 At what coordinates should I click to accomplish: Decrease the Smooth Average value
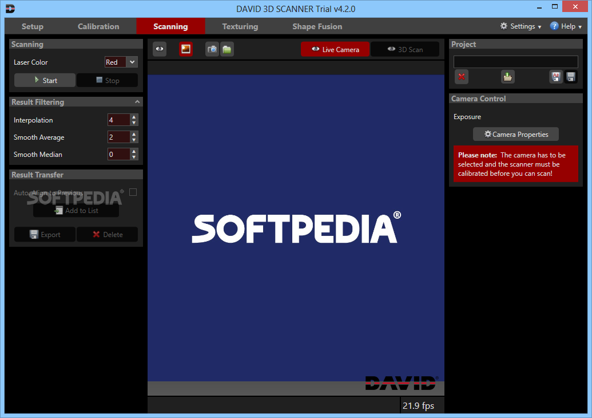[x=134, y=140]
